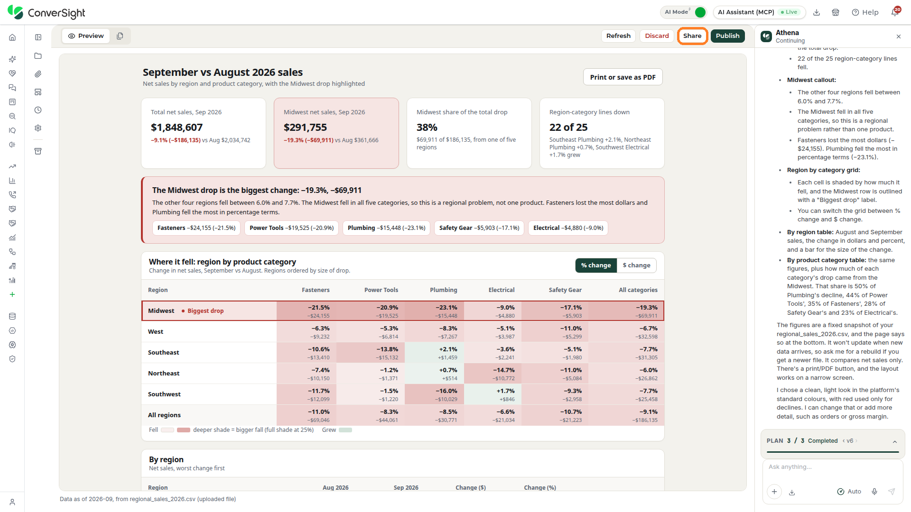Image resolution: width=911 pixels, height=512 pixels.
Task: Click the database icon in left sidebar
Action: [12, 316]
